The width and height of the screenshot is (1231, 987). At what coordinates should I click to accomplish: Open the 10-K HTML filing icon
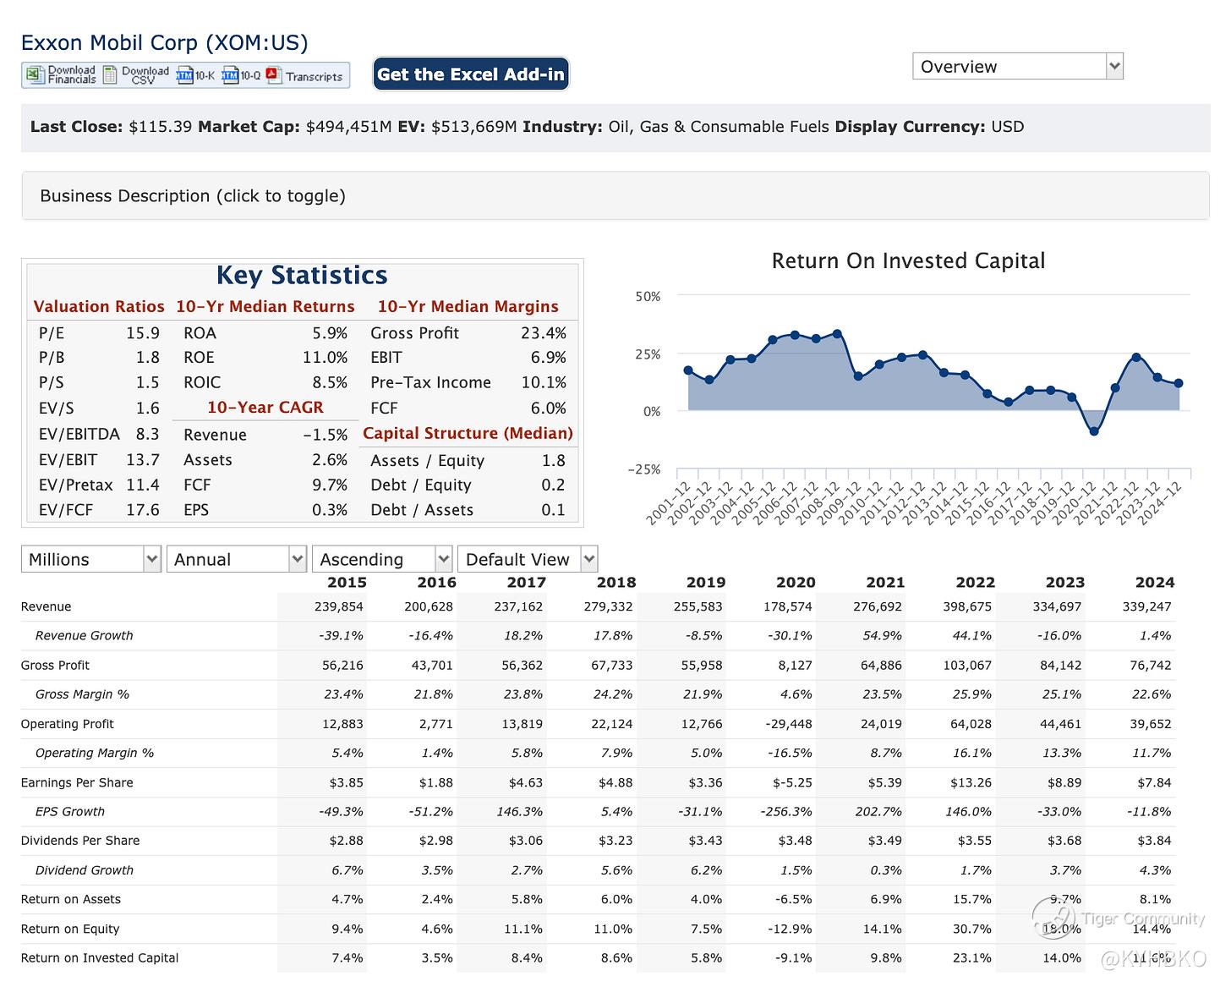click(185, 75)
